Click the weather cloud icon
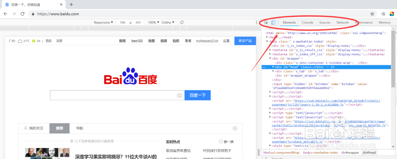The height and width of the screenshot is (159, 397). [20, 41]
